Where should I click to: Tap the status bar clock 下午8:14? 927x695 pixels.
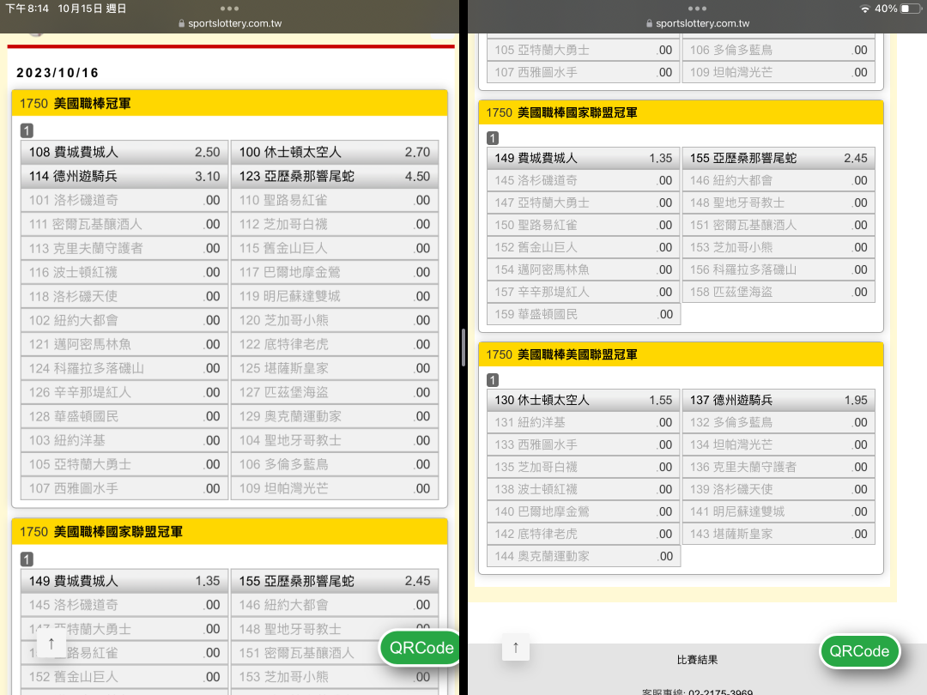click(27, 9)
